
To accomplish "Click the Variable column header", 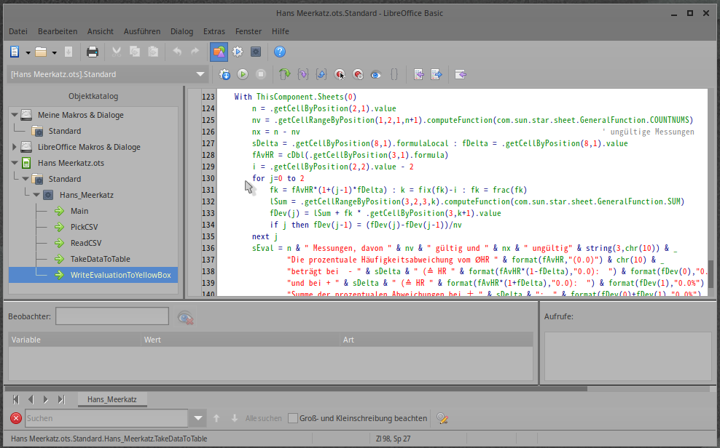I will point(74,340).
